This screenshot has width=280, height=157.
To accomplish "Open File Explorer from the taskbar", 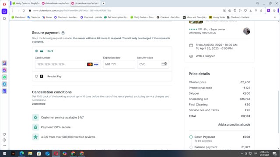I will click(x=30, y=154).
